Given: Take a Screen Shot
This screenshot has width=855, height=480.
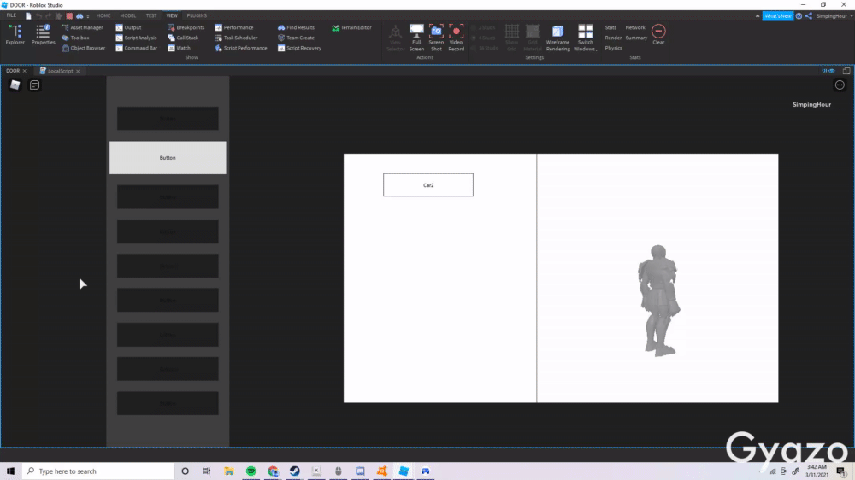Looking at the screenshot, I should pos(436,37).
